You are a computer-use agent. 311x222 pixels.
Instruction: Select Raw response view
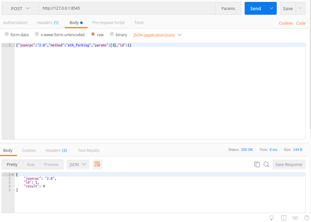31,164
